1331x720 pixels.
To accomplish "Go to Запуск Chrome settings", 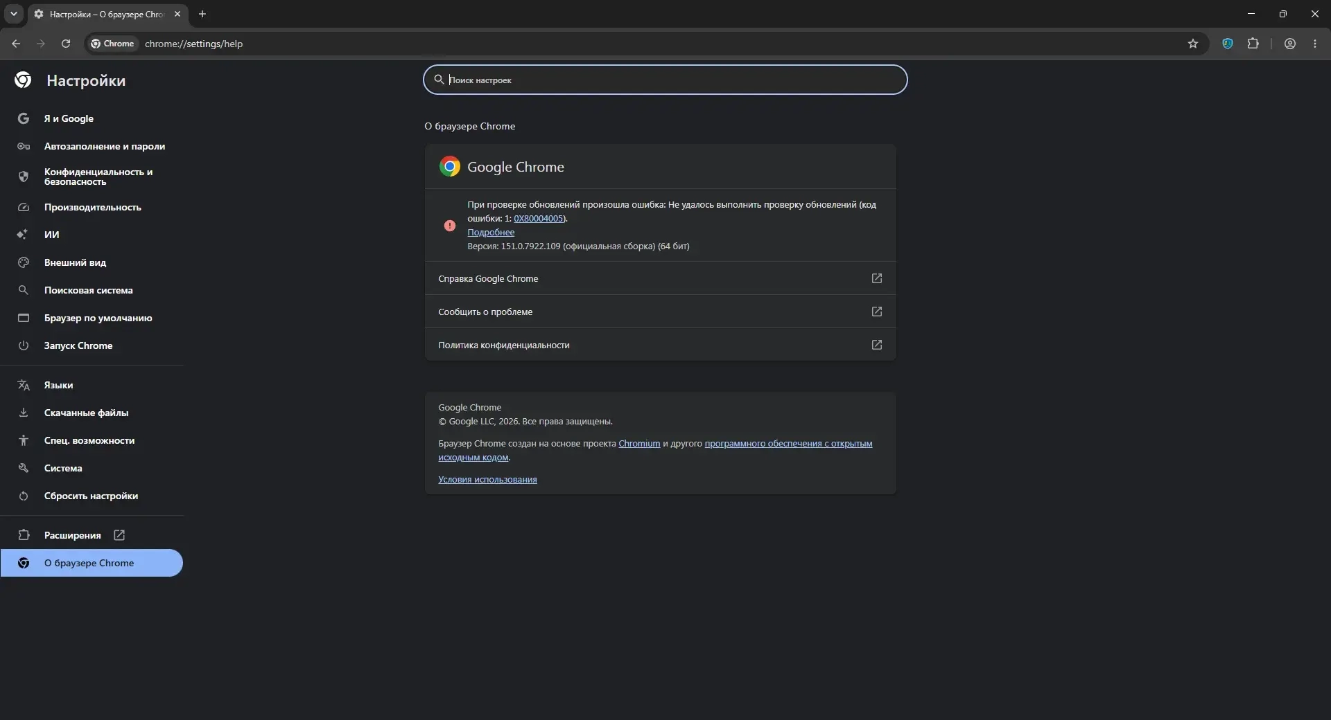I will tap(92, 345).
